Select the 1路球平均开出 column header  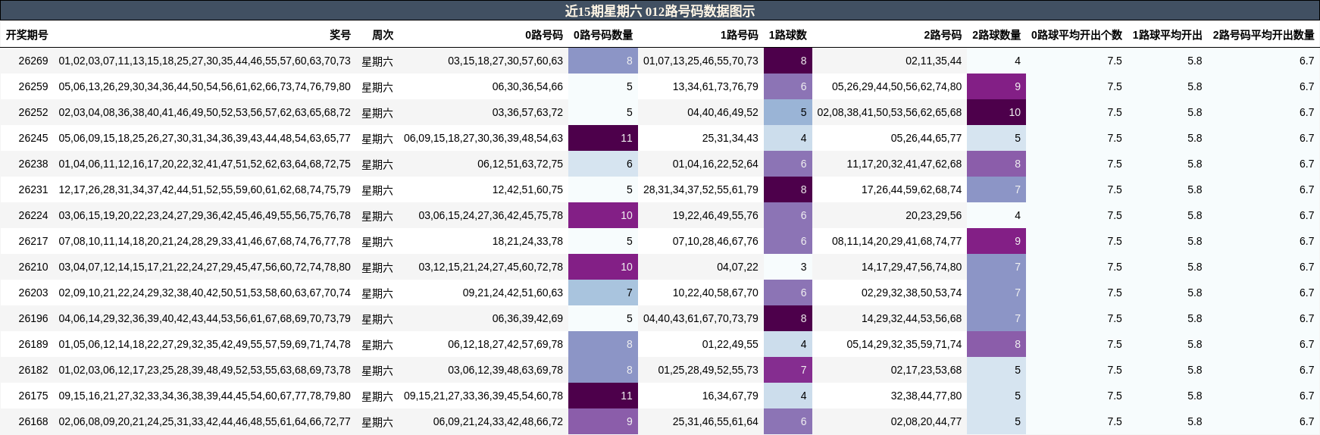pyautogui.click(x=1168, y=35)
